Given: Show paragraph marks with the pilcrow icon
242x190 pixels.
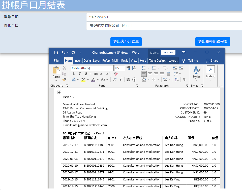Looking at the screenshot, I should pos(185,80).
